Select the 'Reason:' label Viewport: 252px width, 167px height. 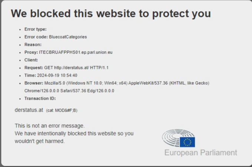click(33, 45)
